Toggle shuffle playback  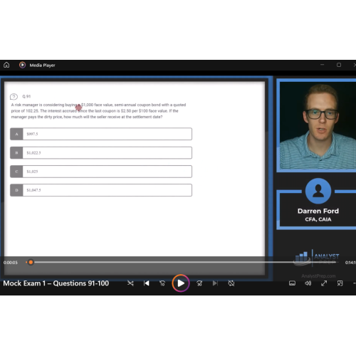coord(130,283)
